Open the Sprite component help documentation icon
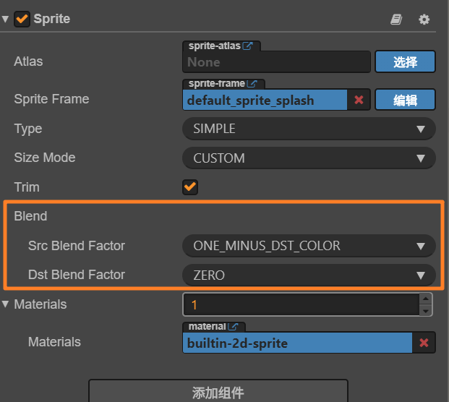Screen dimensions: 449x402 (396, 20)
